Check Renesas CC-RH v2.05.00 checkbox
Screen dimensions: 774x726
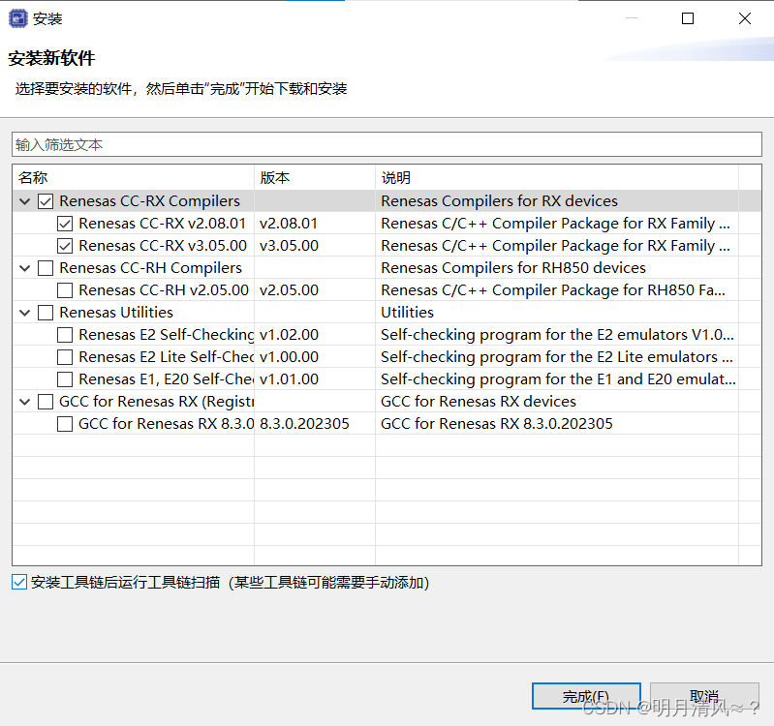click(65, 290)
